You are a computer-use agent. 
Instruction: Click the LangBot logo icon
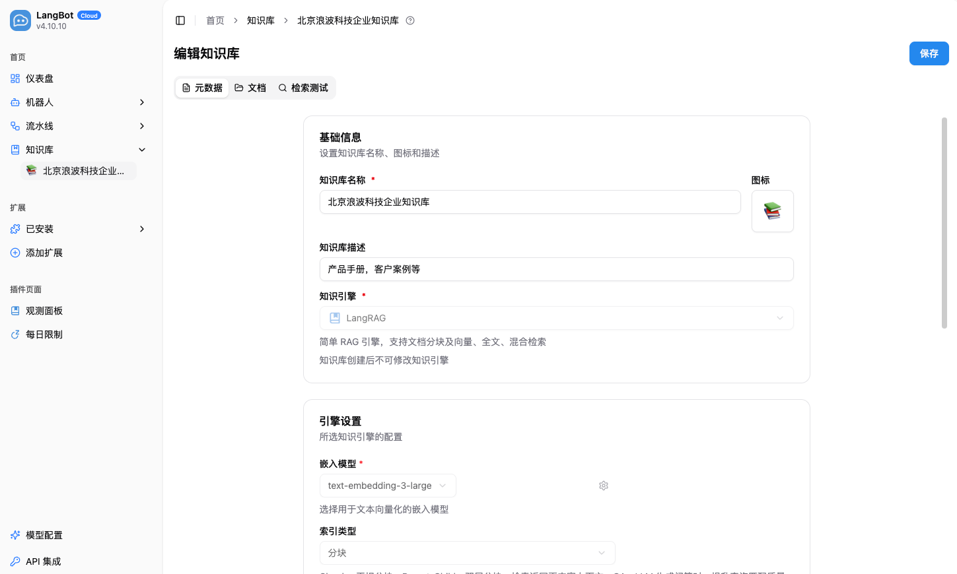[x=20, y=20]
